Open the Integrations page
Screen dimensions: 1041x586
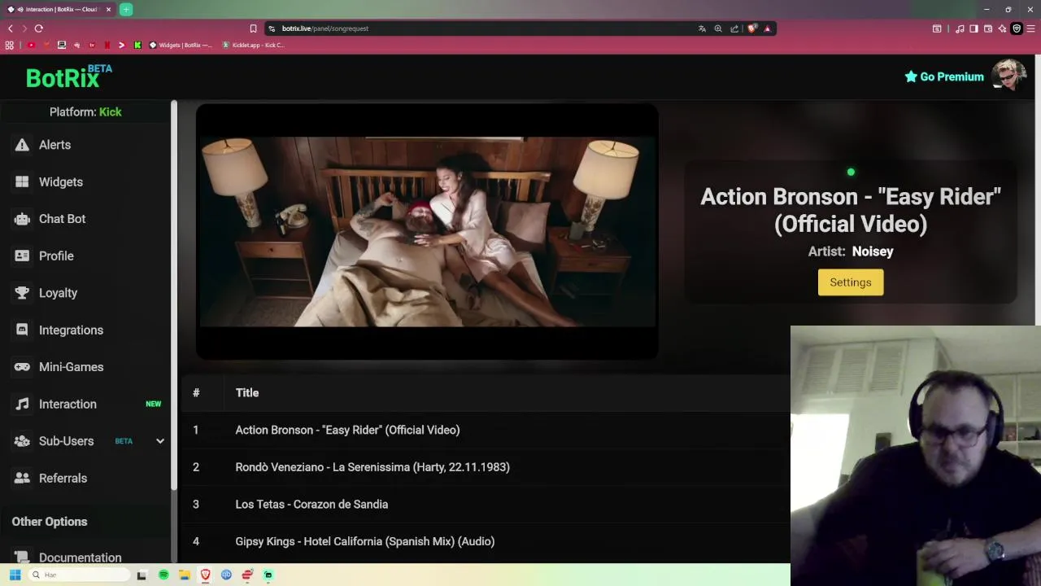[71, 330]
